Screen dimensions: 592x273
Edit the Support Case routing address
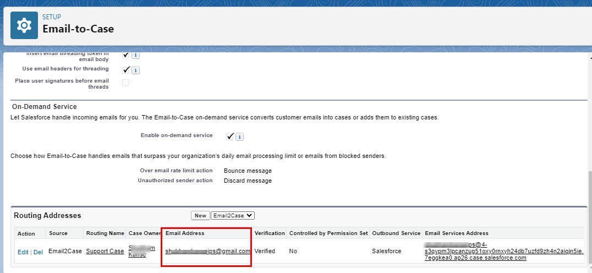[23, 252]
